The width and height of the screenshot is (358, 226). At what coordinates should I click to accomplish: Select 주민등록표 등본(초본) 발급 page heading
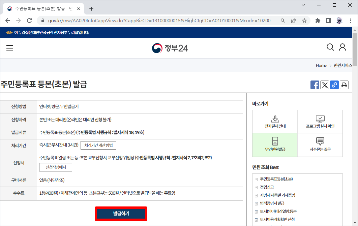44,85
